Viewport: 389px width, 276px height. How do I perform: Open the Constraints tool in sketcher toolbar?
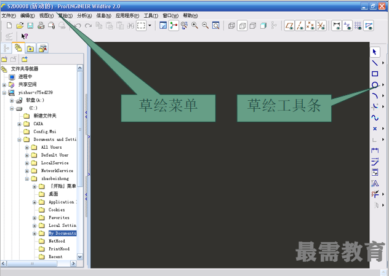click(x=375, y=172)
